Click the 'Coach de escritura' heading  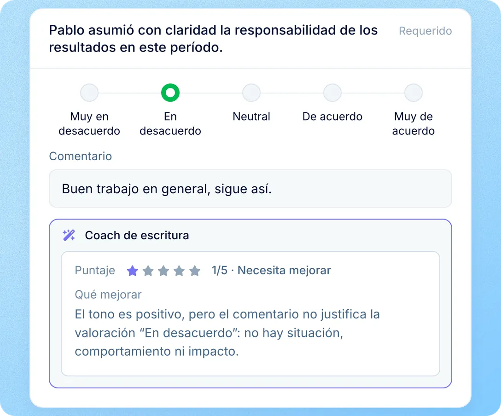tap(137, 235)
